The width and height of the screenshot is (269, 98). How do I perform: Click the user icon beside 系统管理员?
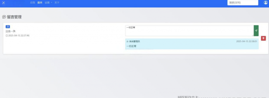coord(127,41)
